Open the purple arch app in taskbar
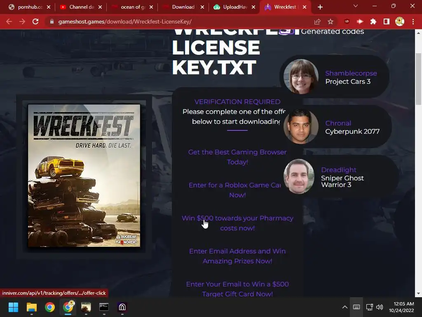The height and width of the screenshot is (317, 422). coord(122,307)
